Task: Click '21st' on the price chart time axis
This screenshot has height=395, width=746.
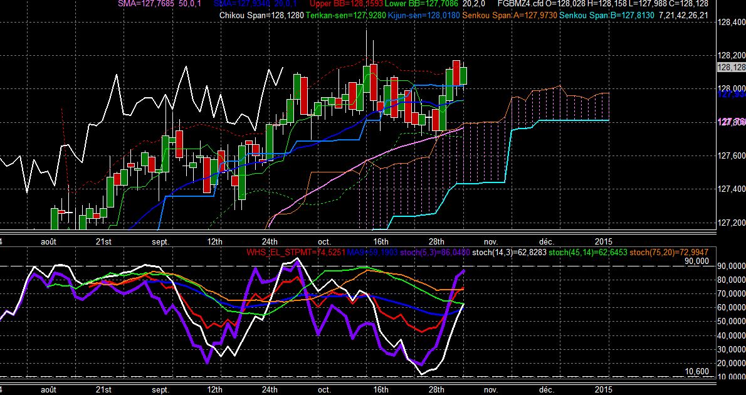Action: point(103,242)
